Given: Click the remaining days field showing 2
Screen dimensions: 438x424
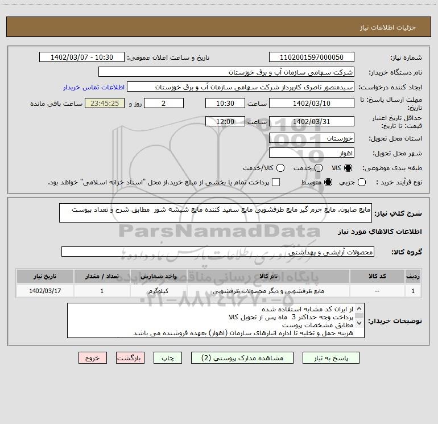Looking at the screenshot, I should [x=164, y=103].
